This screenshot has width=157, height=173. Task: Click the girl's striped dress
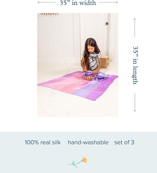click(95, 62)
